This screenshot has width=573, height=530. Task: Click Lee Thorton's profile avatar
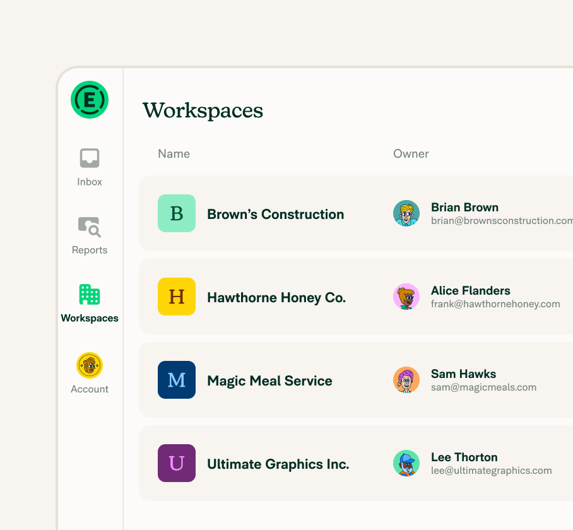[x=406, y=463]
